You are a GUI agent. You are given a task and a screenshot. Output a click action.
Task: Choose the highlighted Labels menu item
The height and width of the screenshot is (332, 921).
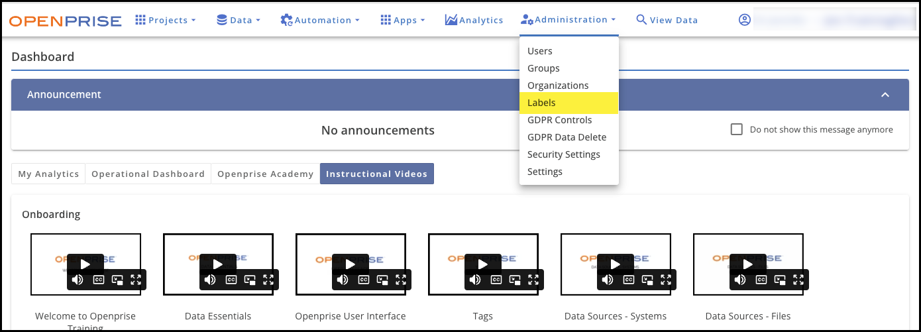pyautogui.click(x=569, y=103)
